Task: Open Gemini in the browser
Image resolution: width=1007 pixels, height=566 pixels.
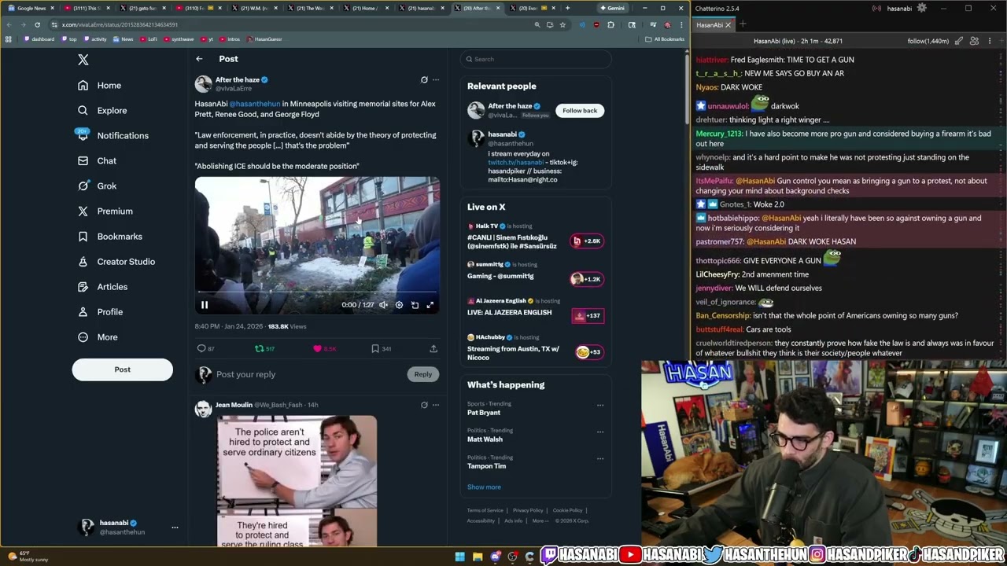Action: pos(612,8)
